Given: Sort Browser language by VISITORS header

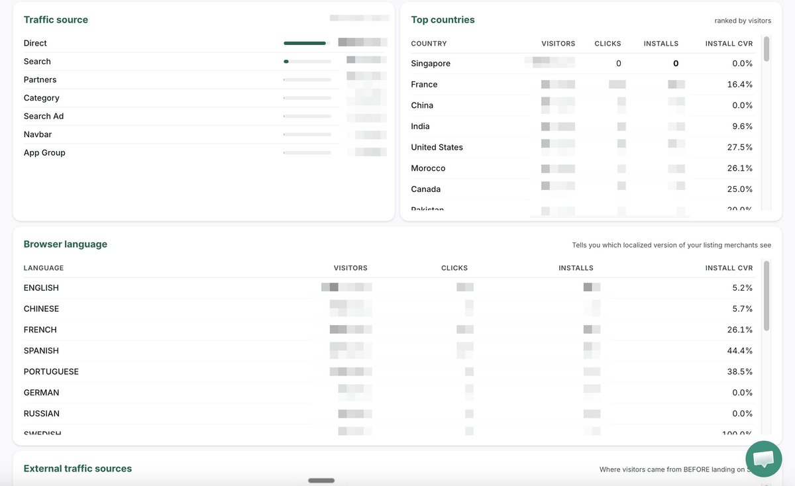Looking at the screenshot, I should pos(350,268).
